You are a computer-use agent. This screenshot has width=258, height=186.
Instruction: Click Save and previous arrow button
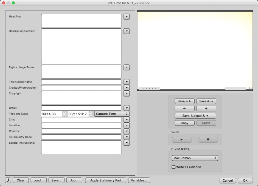click(184, 101)
